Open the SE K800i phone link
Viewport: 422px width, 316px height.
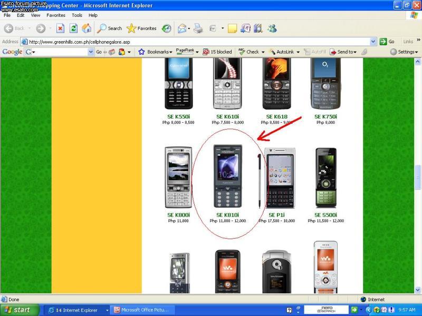[178, 215]
